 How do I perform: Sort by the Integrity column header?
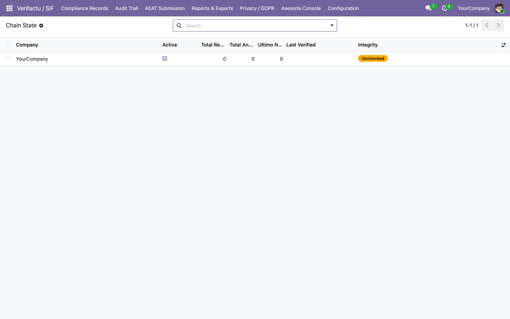(x=368, y=45)
